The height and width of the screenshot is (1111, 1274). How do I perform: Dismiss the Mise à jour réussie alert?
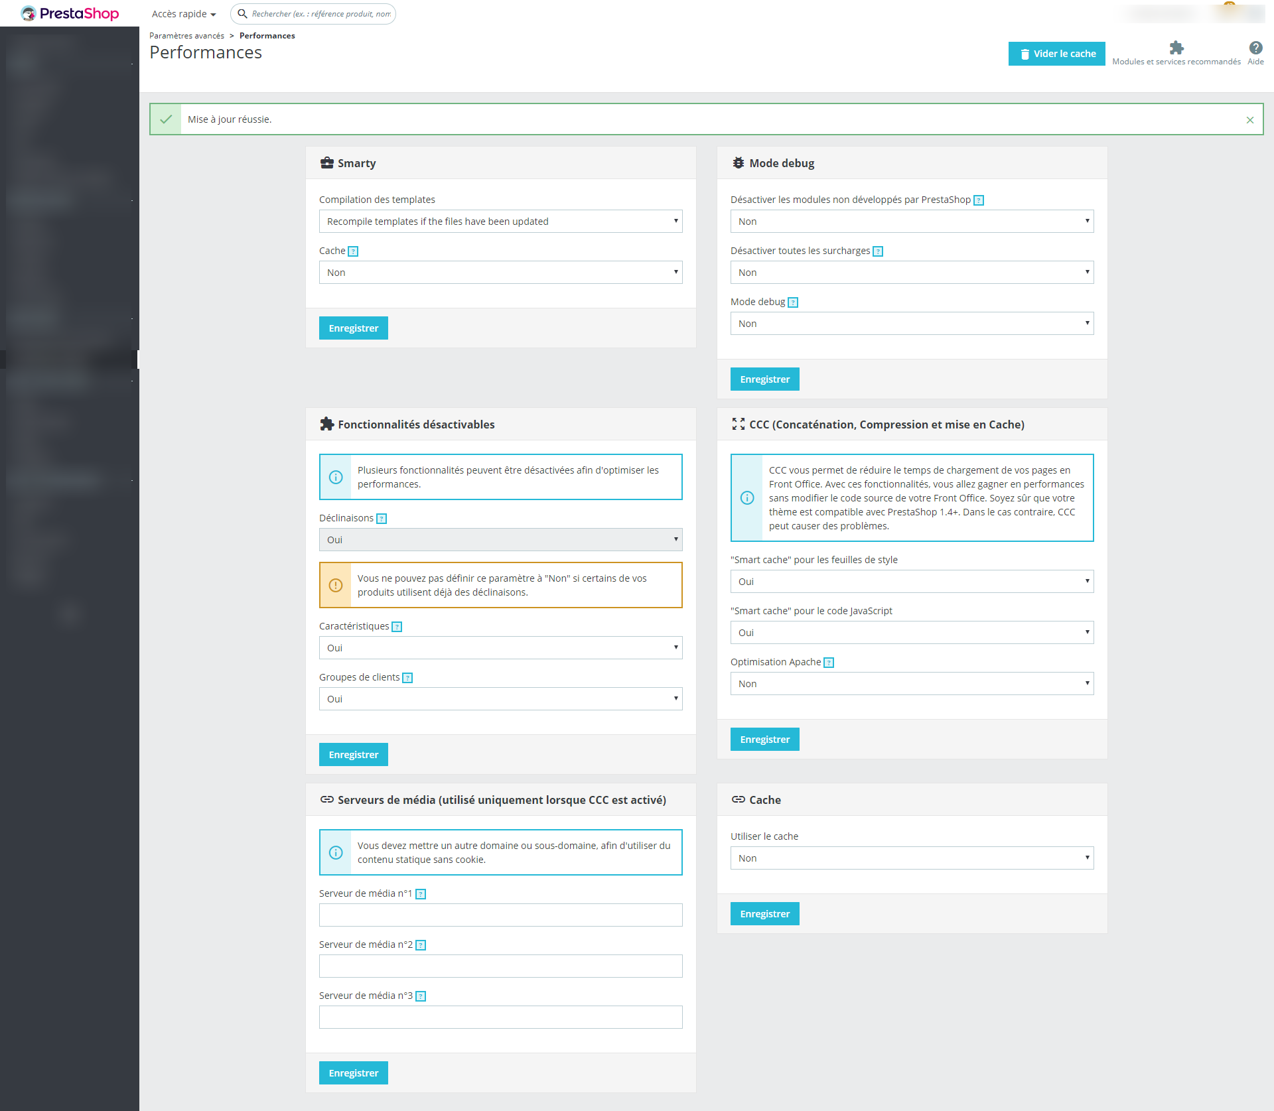pyautogui.click(x=1249, y=120)
